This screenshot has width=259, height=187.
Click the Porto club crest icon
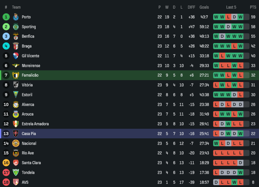coord(16,17)
